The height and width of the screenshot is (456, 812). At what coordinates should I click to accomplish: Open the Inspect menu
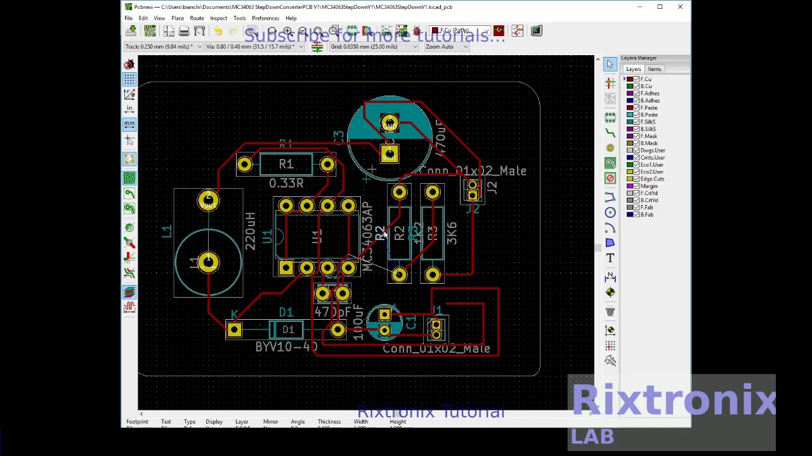[x=218, y=18]
